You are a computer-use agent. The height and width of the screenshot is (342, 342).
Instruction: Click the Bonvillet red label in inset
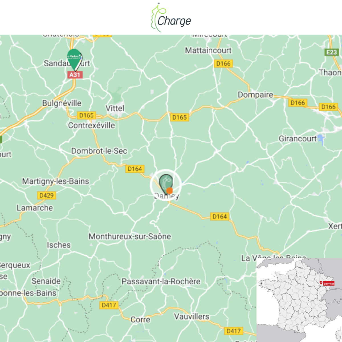coord(329,284)
